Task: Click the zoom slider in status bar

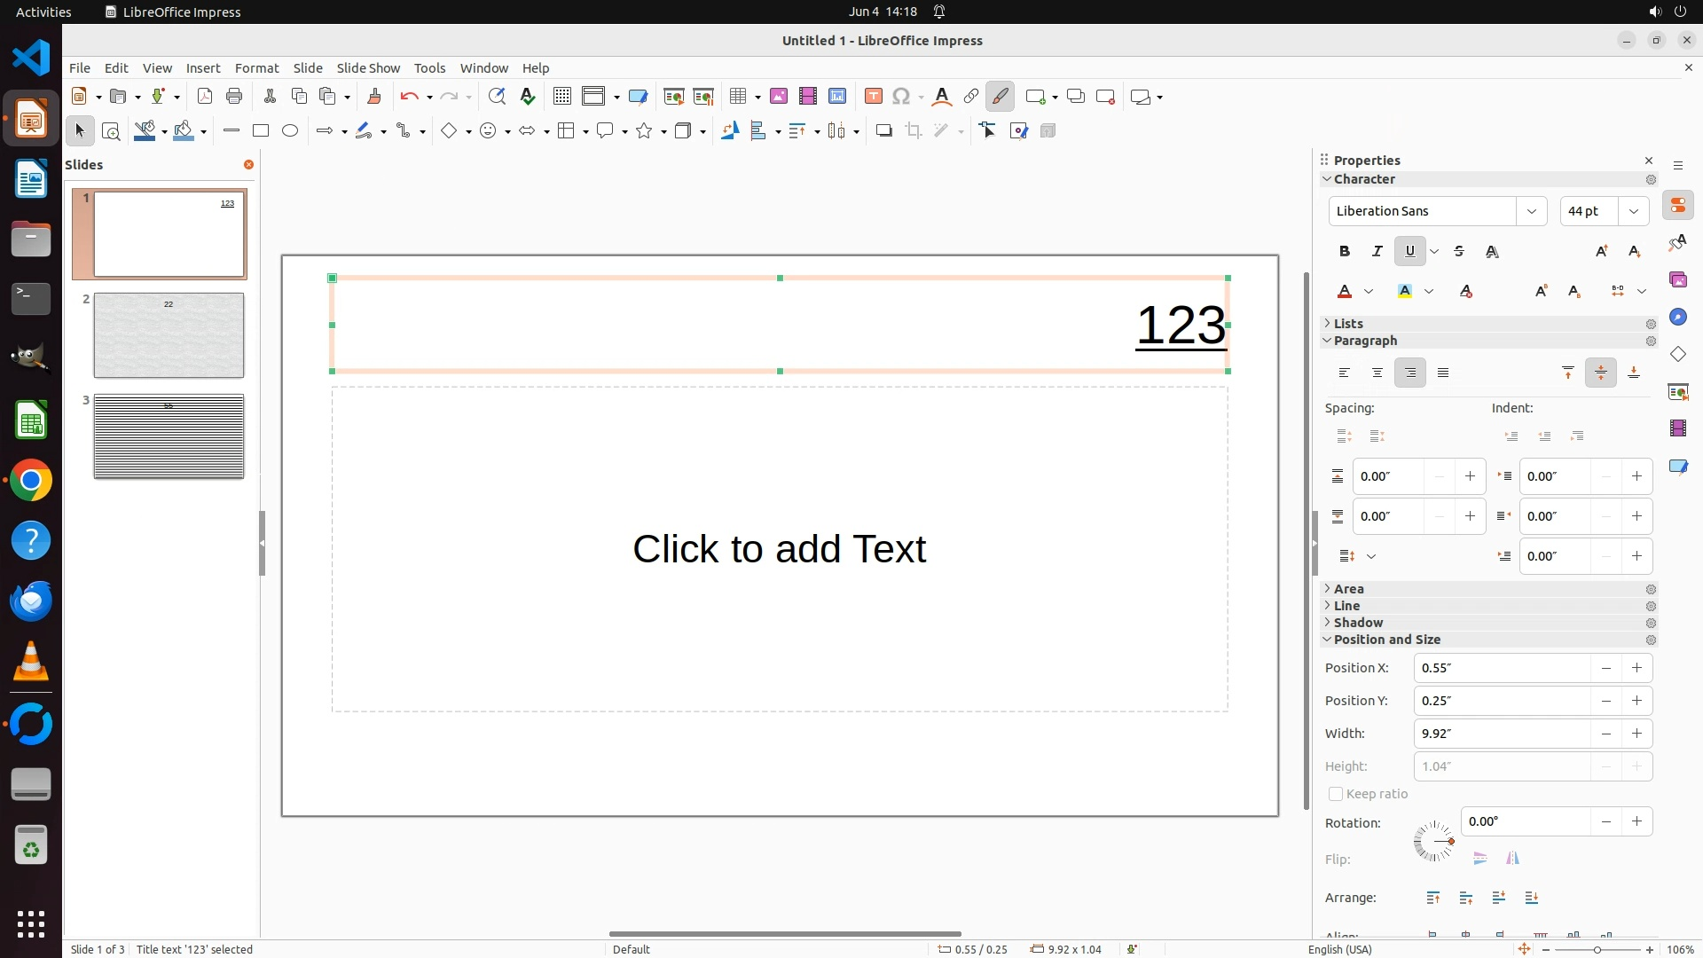Action: [x=1597, y=949]
